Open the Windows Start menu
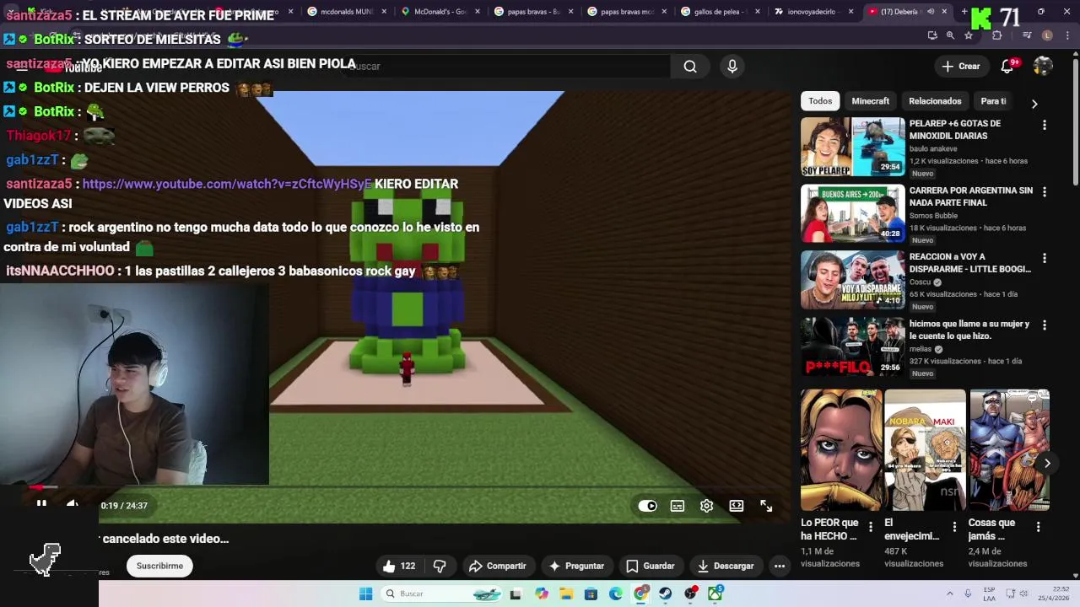This screenshot has width=1080, height=607. (365, 594)
